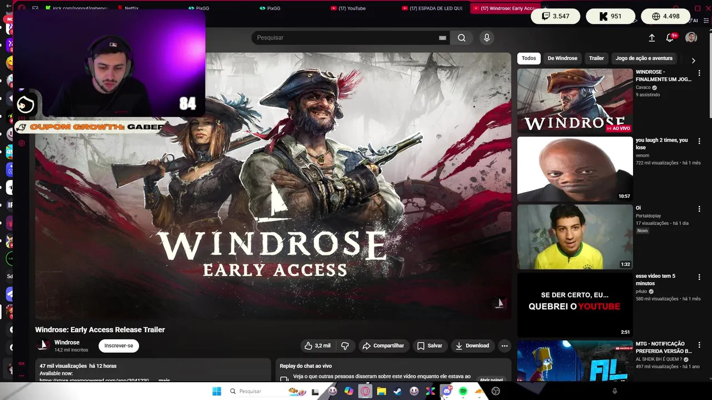Select the 'Trailer' filter chip
Viewport: 712px width, 400px height.
tap(596, 58)
